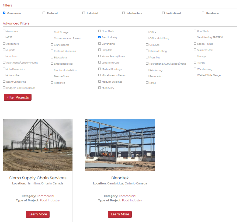Viewport: 243px width, 224px height.
Task: Select Beam Cambering checkbox
Action: 4,82
